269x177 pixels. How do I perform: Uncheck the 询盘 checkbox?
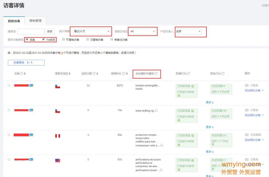click(27, 39)
